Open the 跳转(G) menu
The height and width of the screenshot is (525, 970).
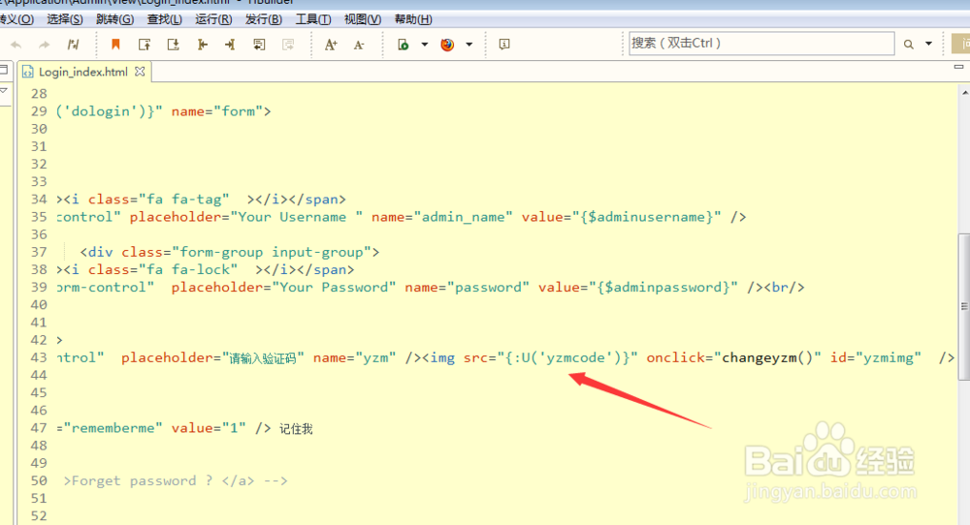(115, 19)
